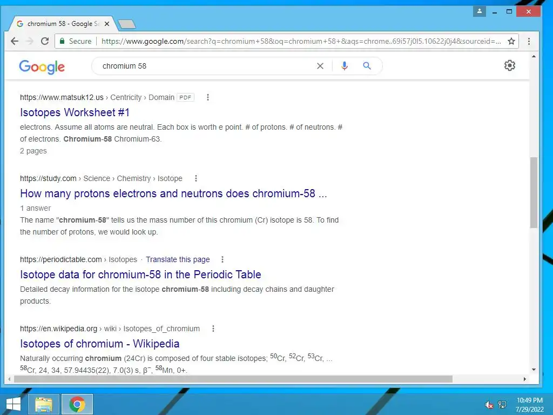
Task: Clear the search box with the X icon
Action: [320, 66]
